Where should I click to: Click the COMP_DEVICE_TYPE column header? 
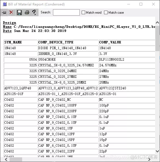[68, 42]
